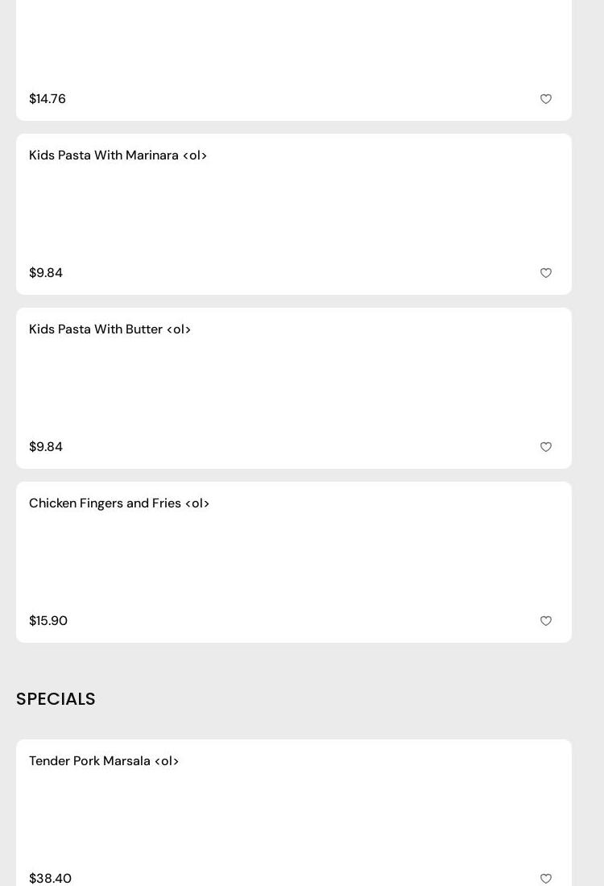This screenshot has height=886, width=604.
Task: Click heart icon for Kids Pasta With Butter
Action: 546,447
